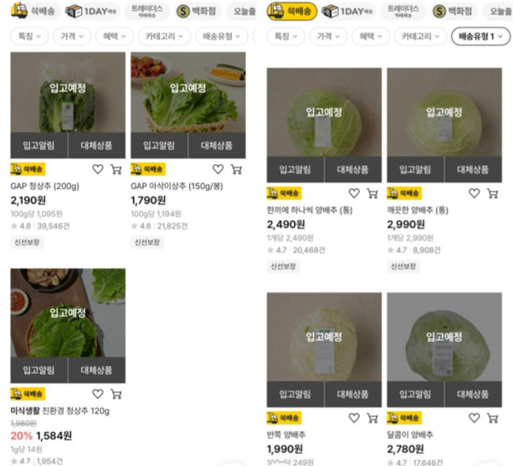The image size is (513, 466).
Task: Tap heart icon for 미식생활 친환경 청상추
Action: [x=97, y=393]
